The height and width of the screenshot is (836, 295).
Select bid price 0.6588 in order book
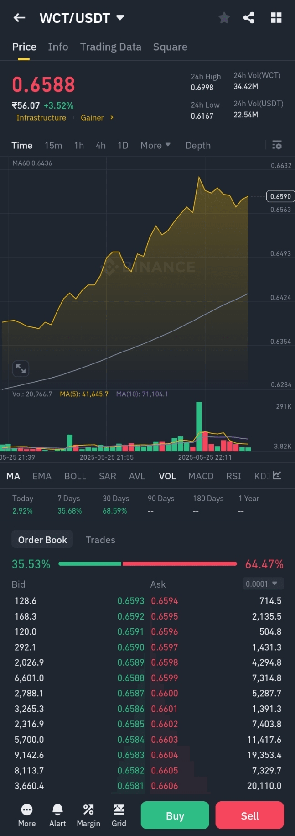[x=131, y=678]
